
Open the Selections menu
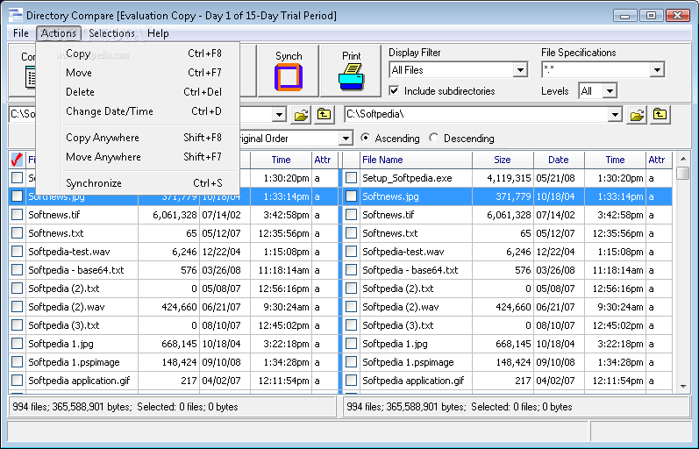pyautogui.click(x=111, y=33)
